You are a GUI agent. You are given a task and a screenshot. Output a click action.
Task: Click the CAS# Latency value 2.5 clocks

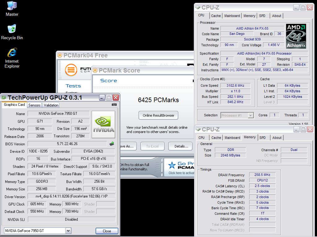(262, 186)
